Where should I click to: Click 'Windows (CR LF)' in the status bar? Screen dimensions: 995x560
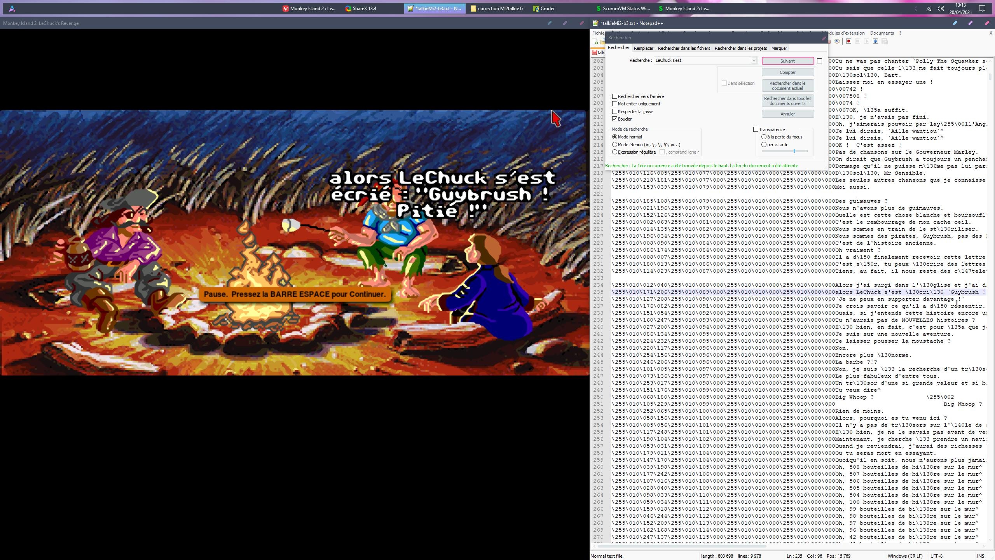coord(905,556)
